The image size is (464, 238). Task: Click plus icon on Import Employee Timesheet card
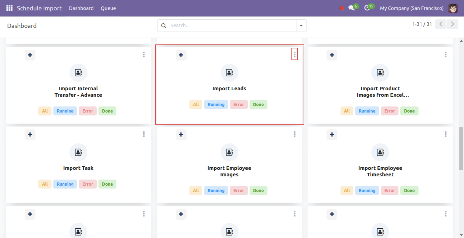tap(332, 134)
